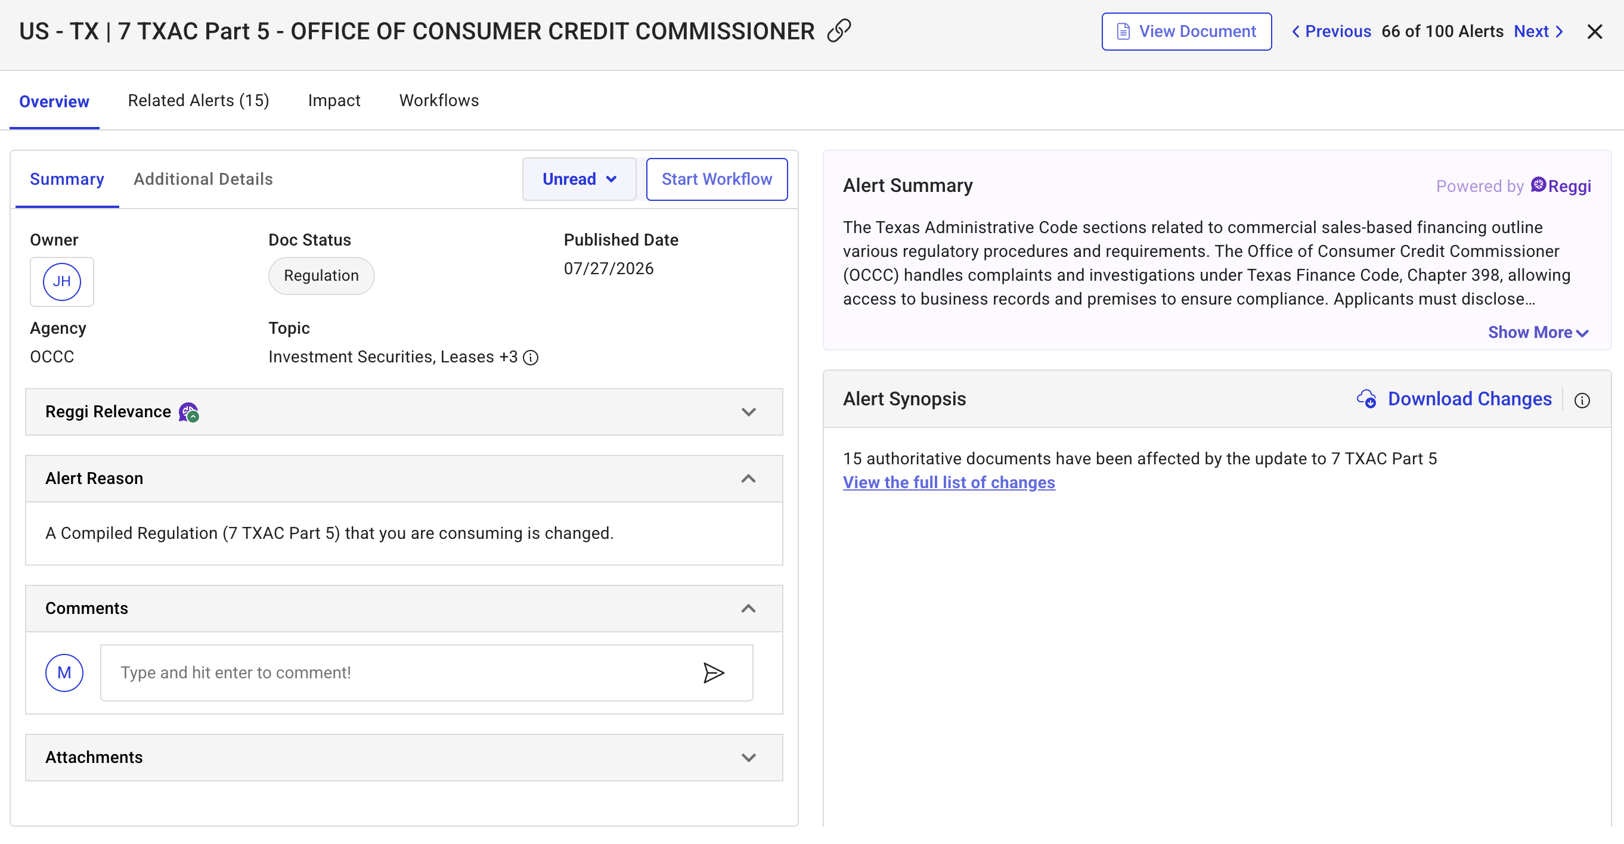Open View the full list of changes link
This screenshot has height=844, width=1624.
tap(949, 482)
